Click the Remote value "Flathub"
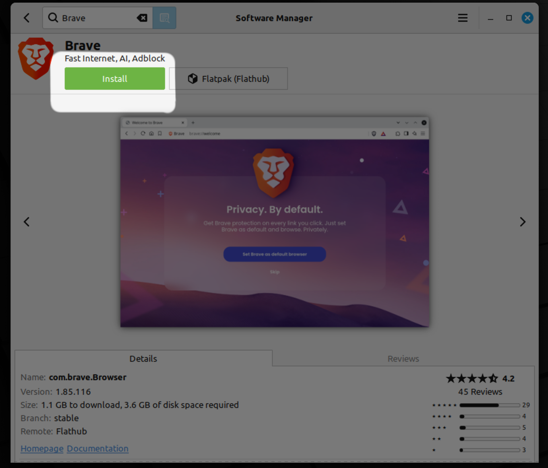Viewport: 548px width, 468px height. click(x=72, y=431)
